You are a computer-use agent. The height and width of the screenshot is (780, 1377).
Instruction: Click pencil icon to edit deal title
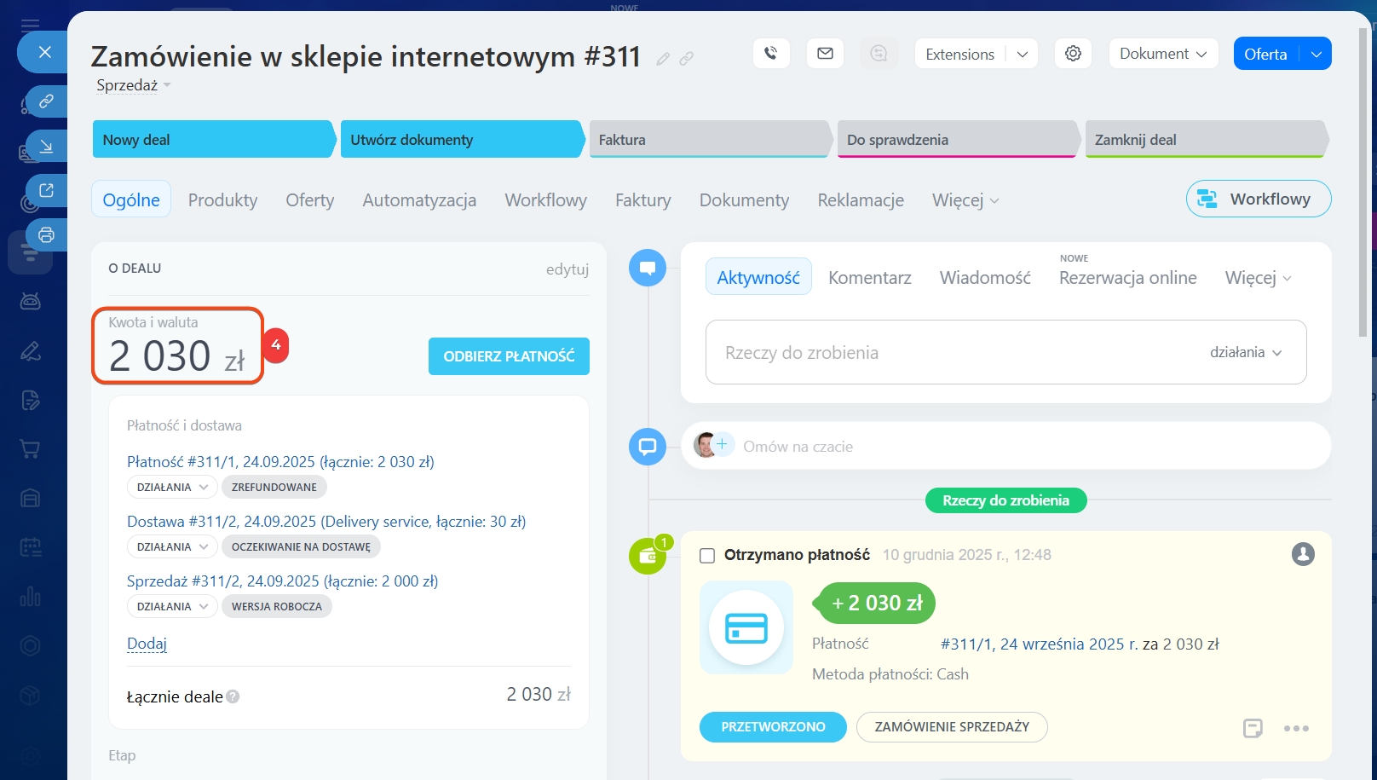tap(663, 59)
